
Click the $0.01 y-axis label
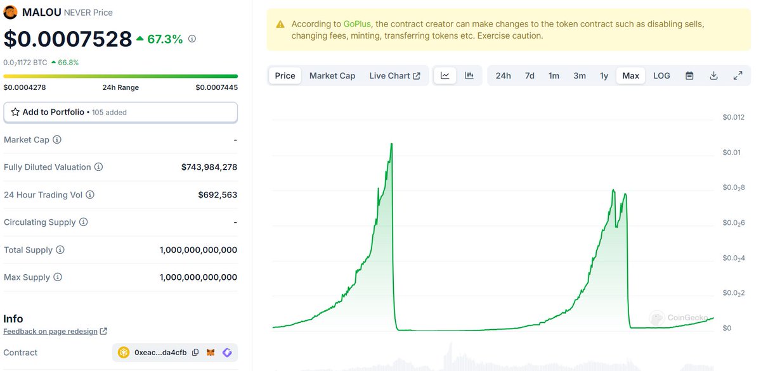pos(731,153)
